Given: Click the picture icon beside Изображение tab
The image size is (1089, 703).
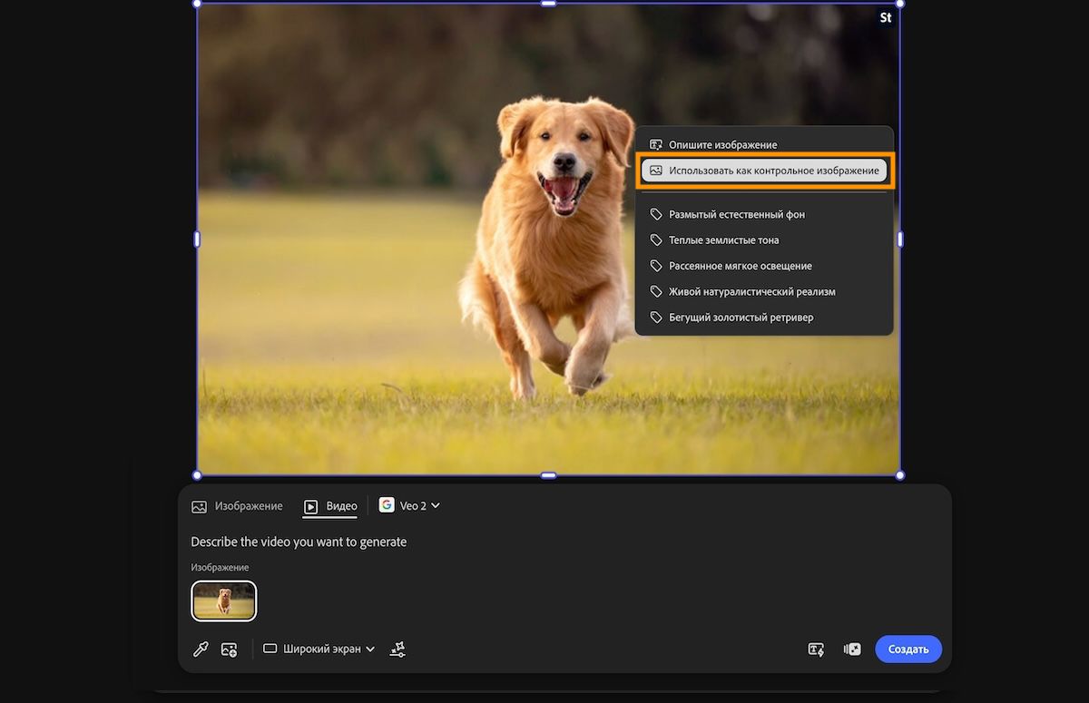Looking at the screenshot, I should [x=200, y=506].
